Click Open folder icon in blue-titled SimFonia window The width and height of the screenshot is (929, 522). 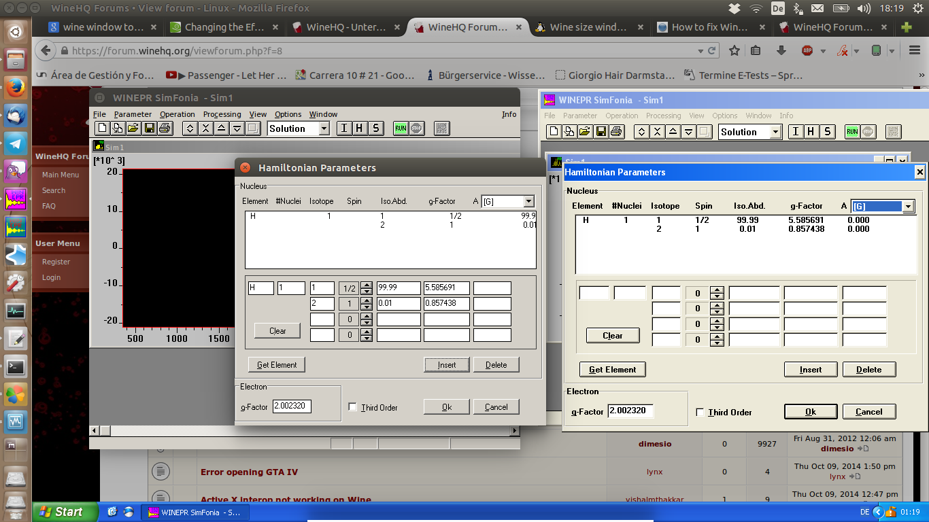tap(585, 132)
